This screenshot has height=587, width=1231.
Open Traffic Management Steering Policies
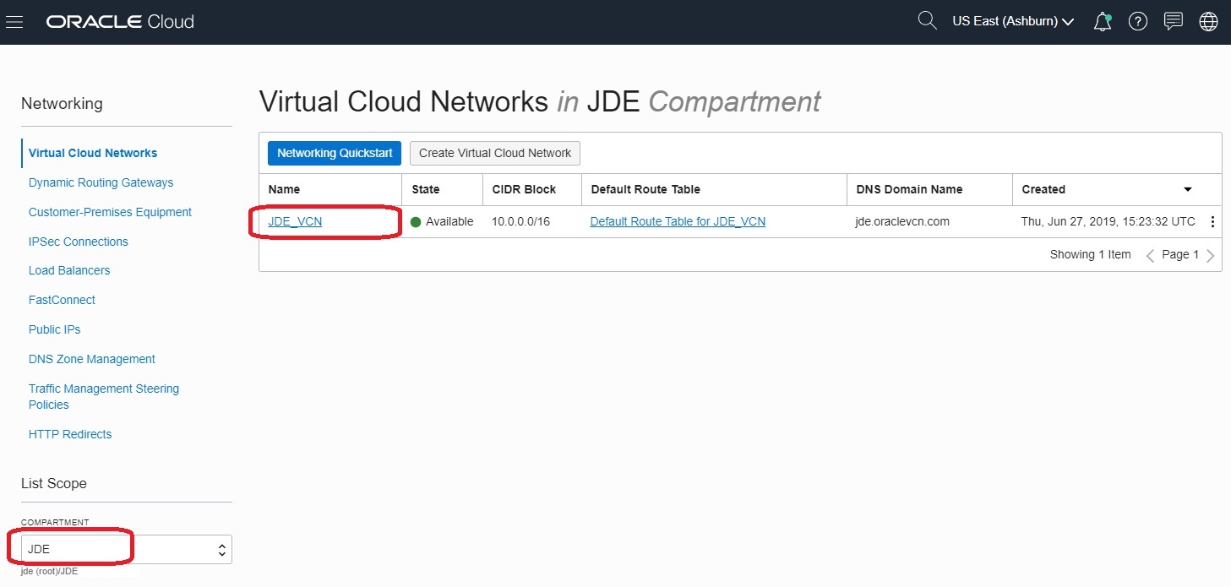coord(104,396)
